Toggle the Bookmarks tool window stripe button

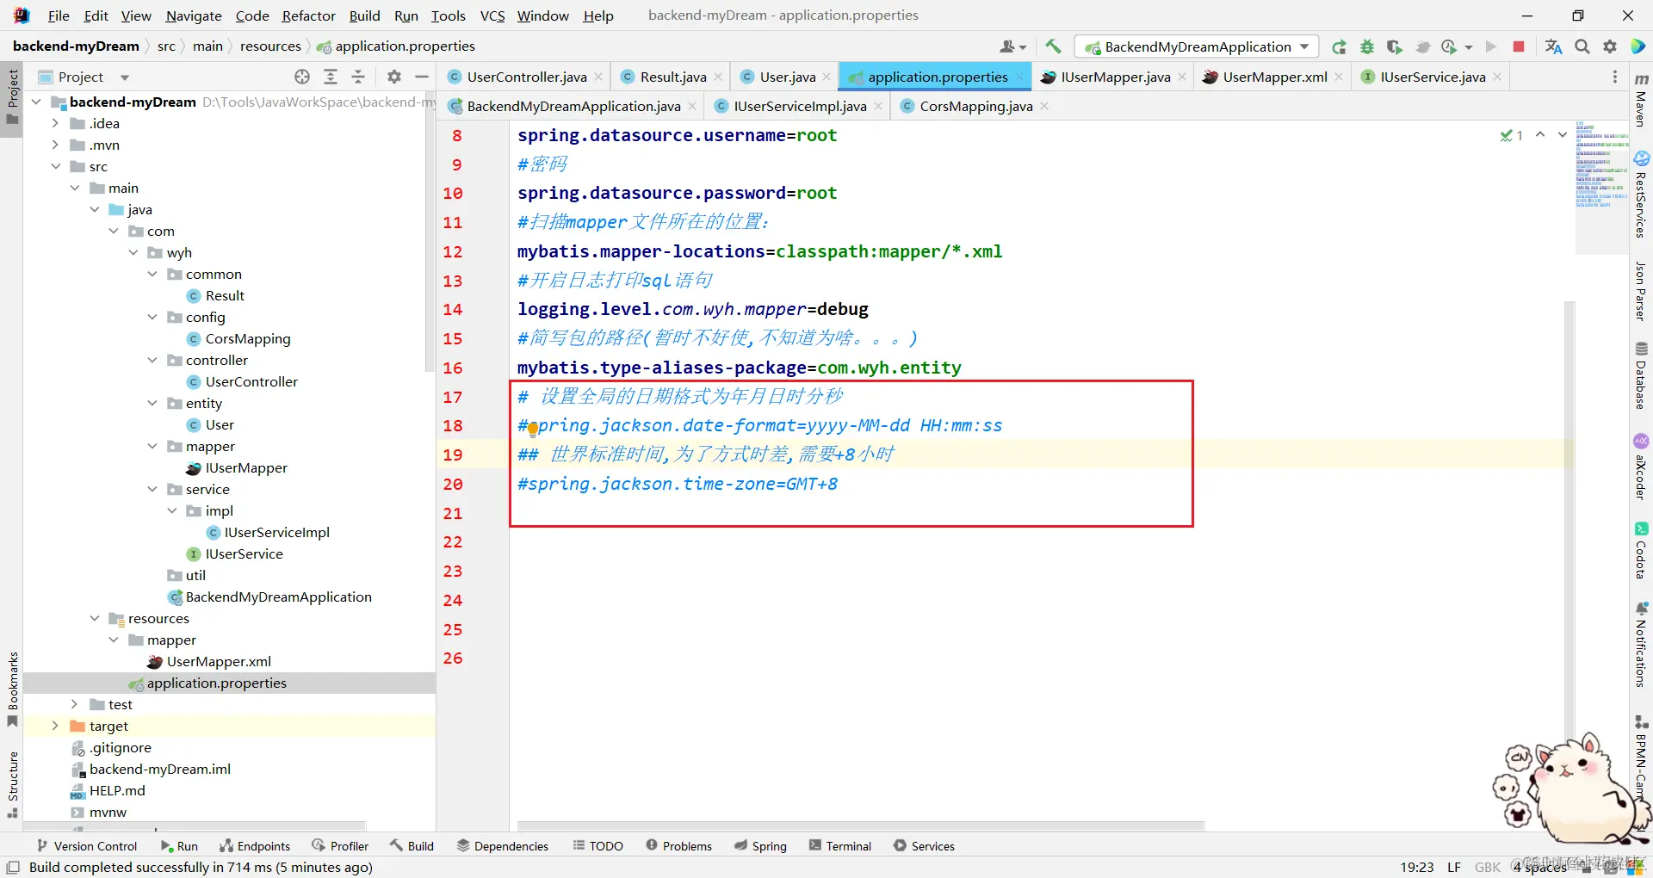12,689
